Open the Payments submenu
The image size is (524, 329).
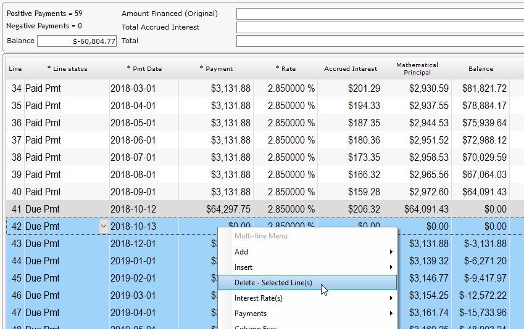pyautogui.click(x=307, y=314)
